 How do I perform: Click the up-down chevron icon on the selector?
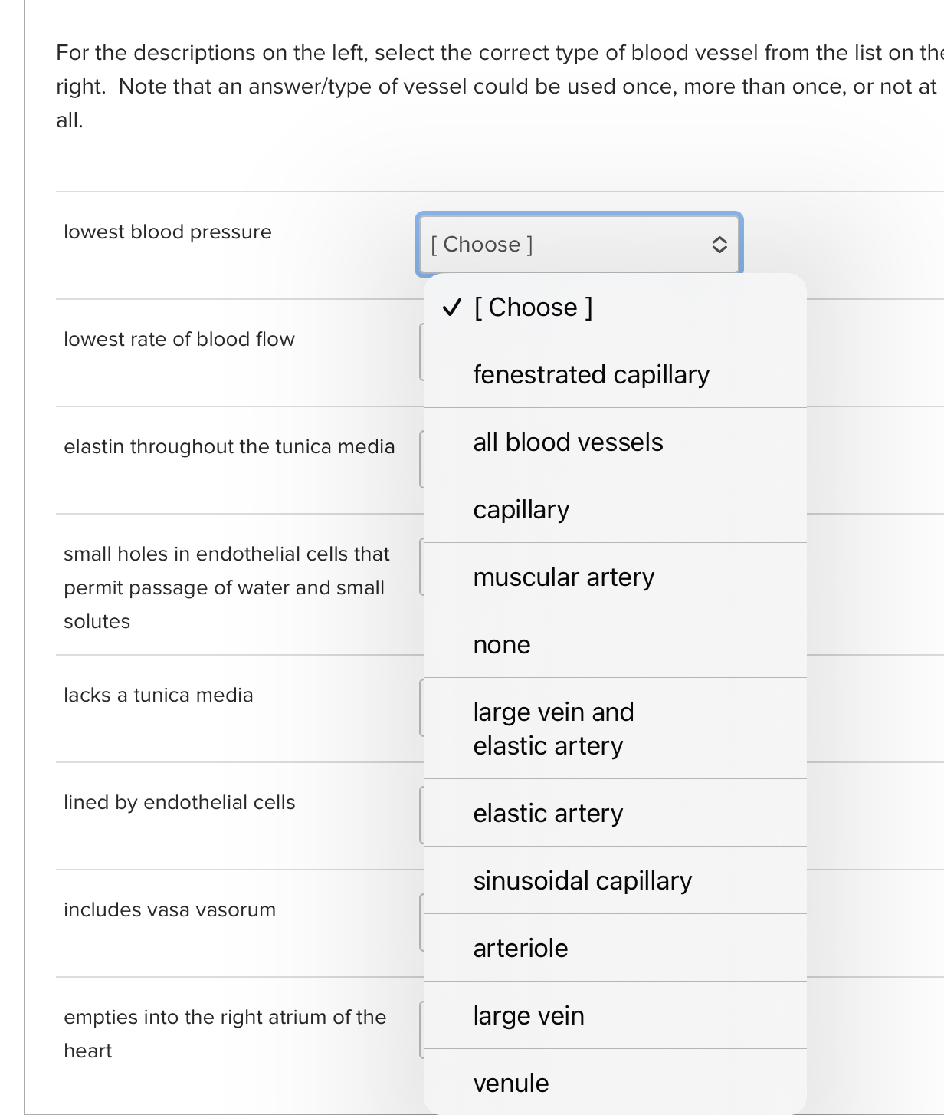(719, 245)
